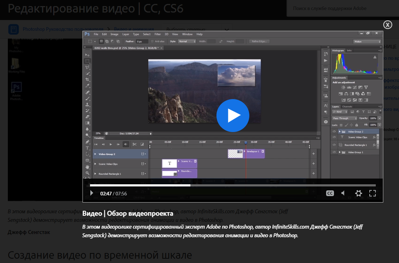Start the video with the big blue play button
Viewport: 399px width, 263px height.
[233, 116]
